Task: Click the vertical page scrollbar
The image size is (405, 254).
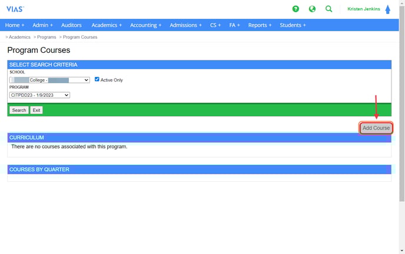Action: pyautogui.click(x=401, y=117)
